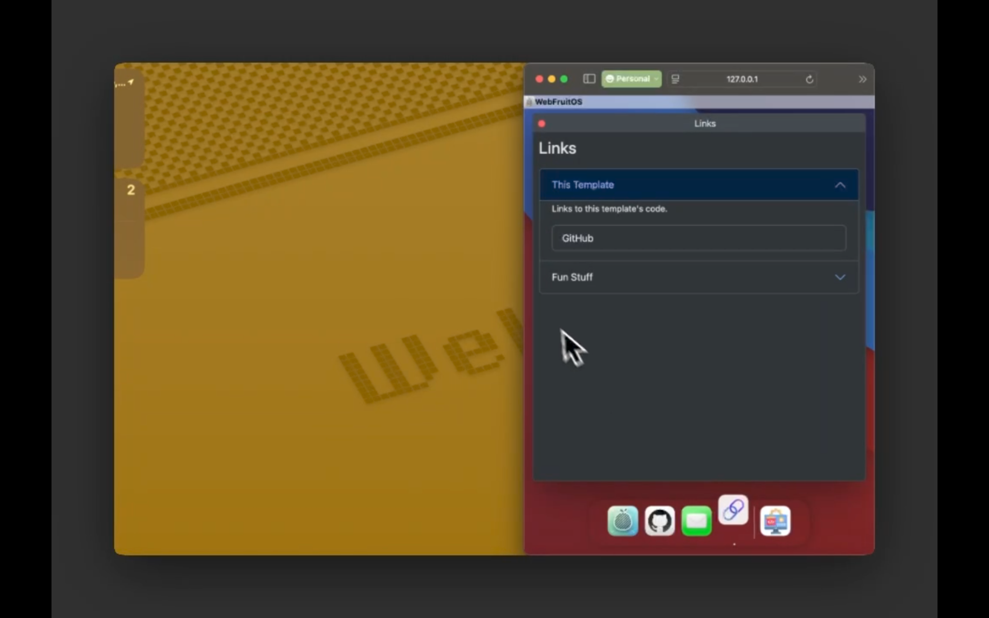Open the Links chain-icon app in the dock
The height and width of the screenshot is (618, 989).
pos(732,510)
